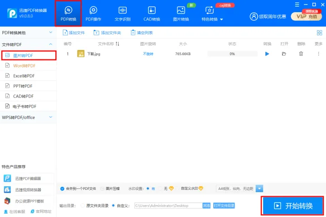This screenshot has width=326, height=217.
Task: Open the hamburger menu icon
Action: pyautogui.click(x=297, y=5)
